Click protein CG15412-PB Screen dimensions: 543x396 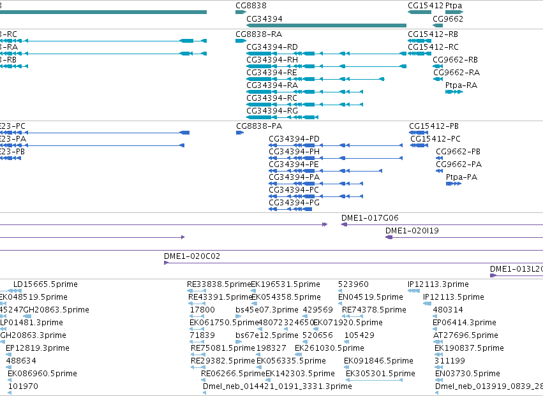point(433,126)
